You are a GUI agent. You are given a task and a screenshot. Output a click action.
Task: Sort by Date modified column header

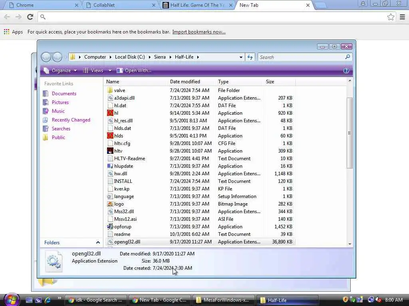pyautogui.click(x=192, y=81)
